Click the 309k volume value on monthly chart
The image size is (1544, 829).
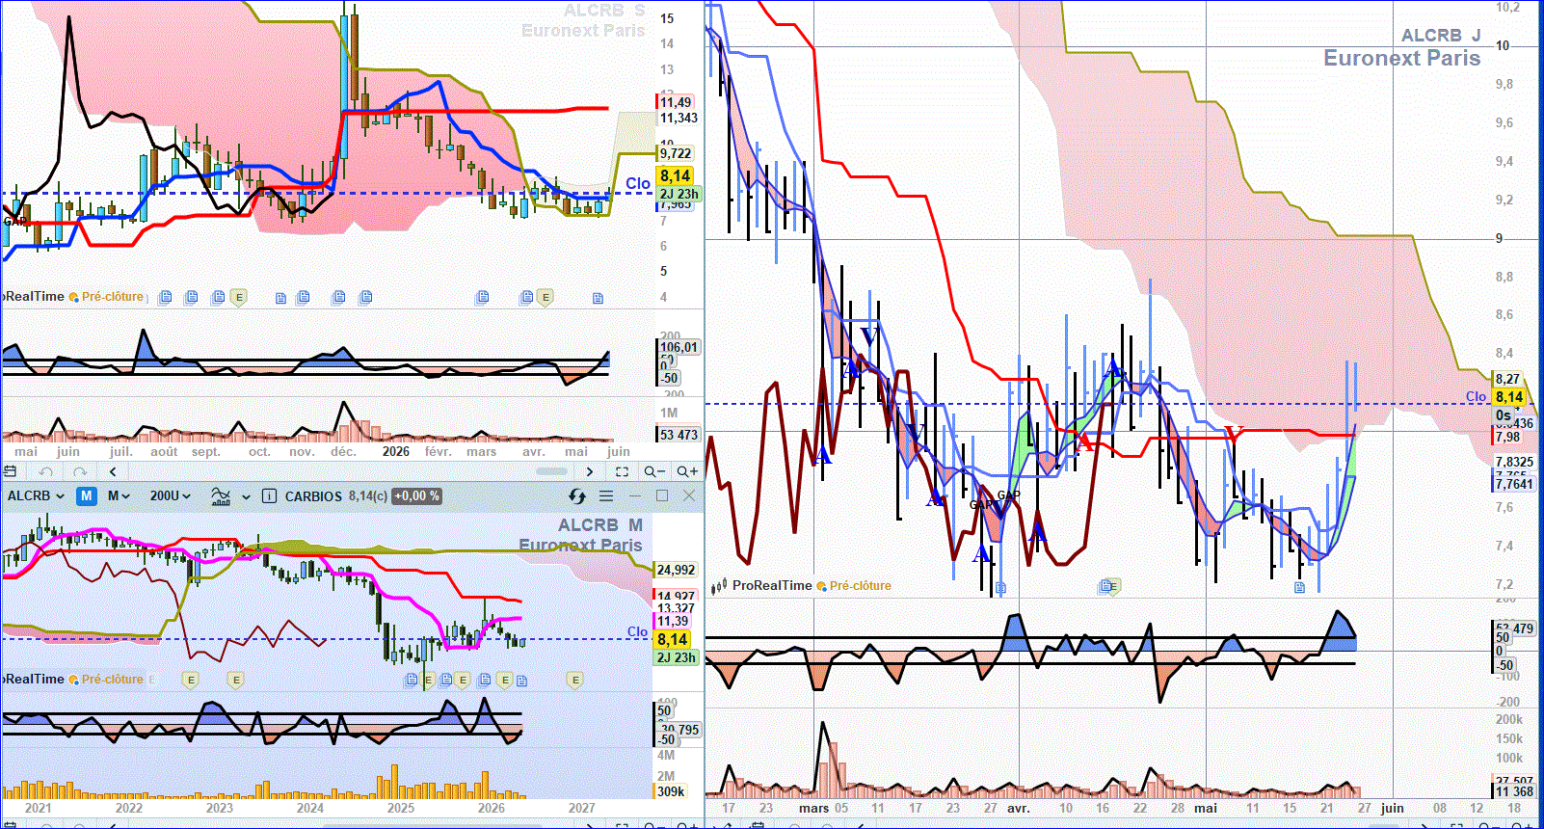[x=671, y=791]
